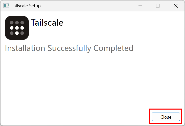This screenshot has width=185, height=126.
Task: Click the middle-left white dot in the logo
Action: click(x=12, y=28)
